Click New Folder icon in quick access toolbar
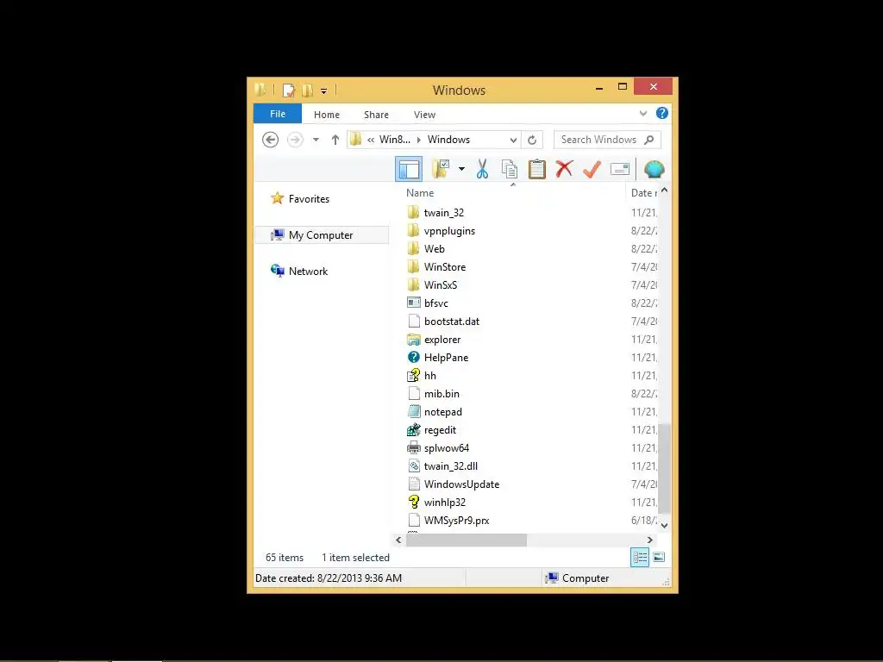 307,90
